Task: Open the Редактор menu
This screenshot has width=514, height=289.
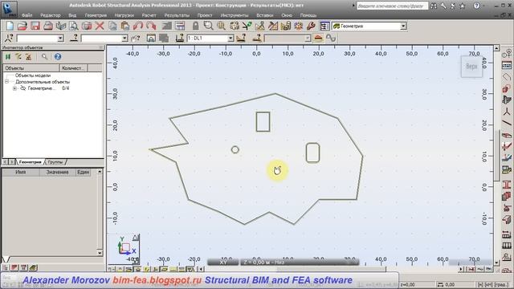Action: [x=50, y=15]
